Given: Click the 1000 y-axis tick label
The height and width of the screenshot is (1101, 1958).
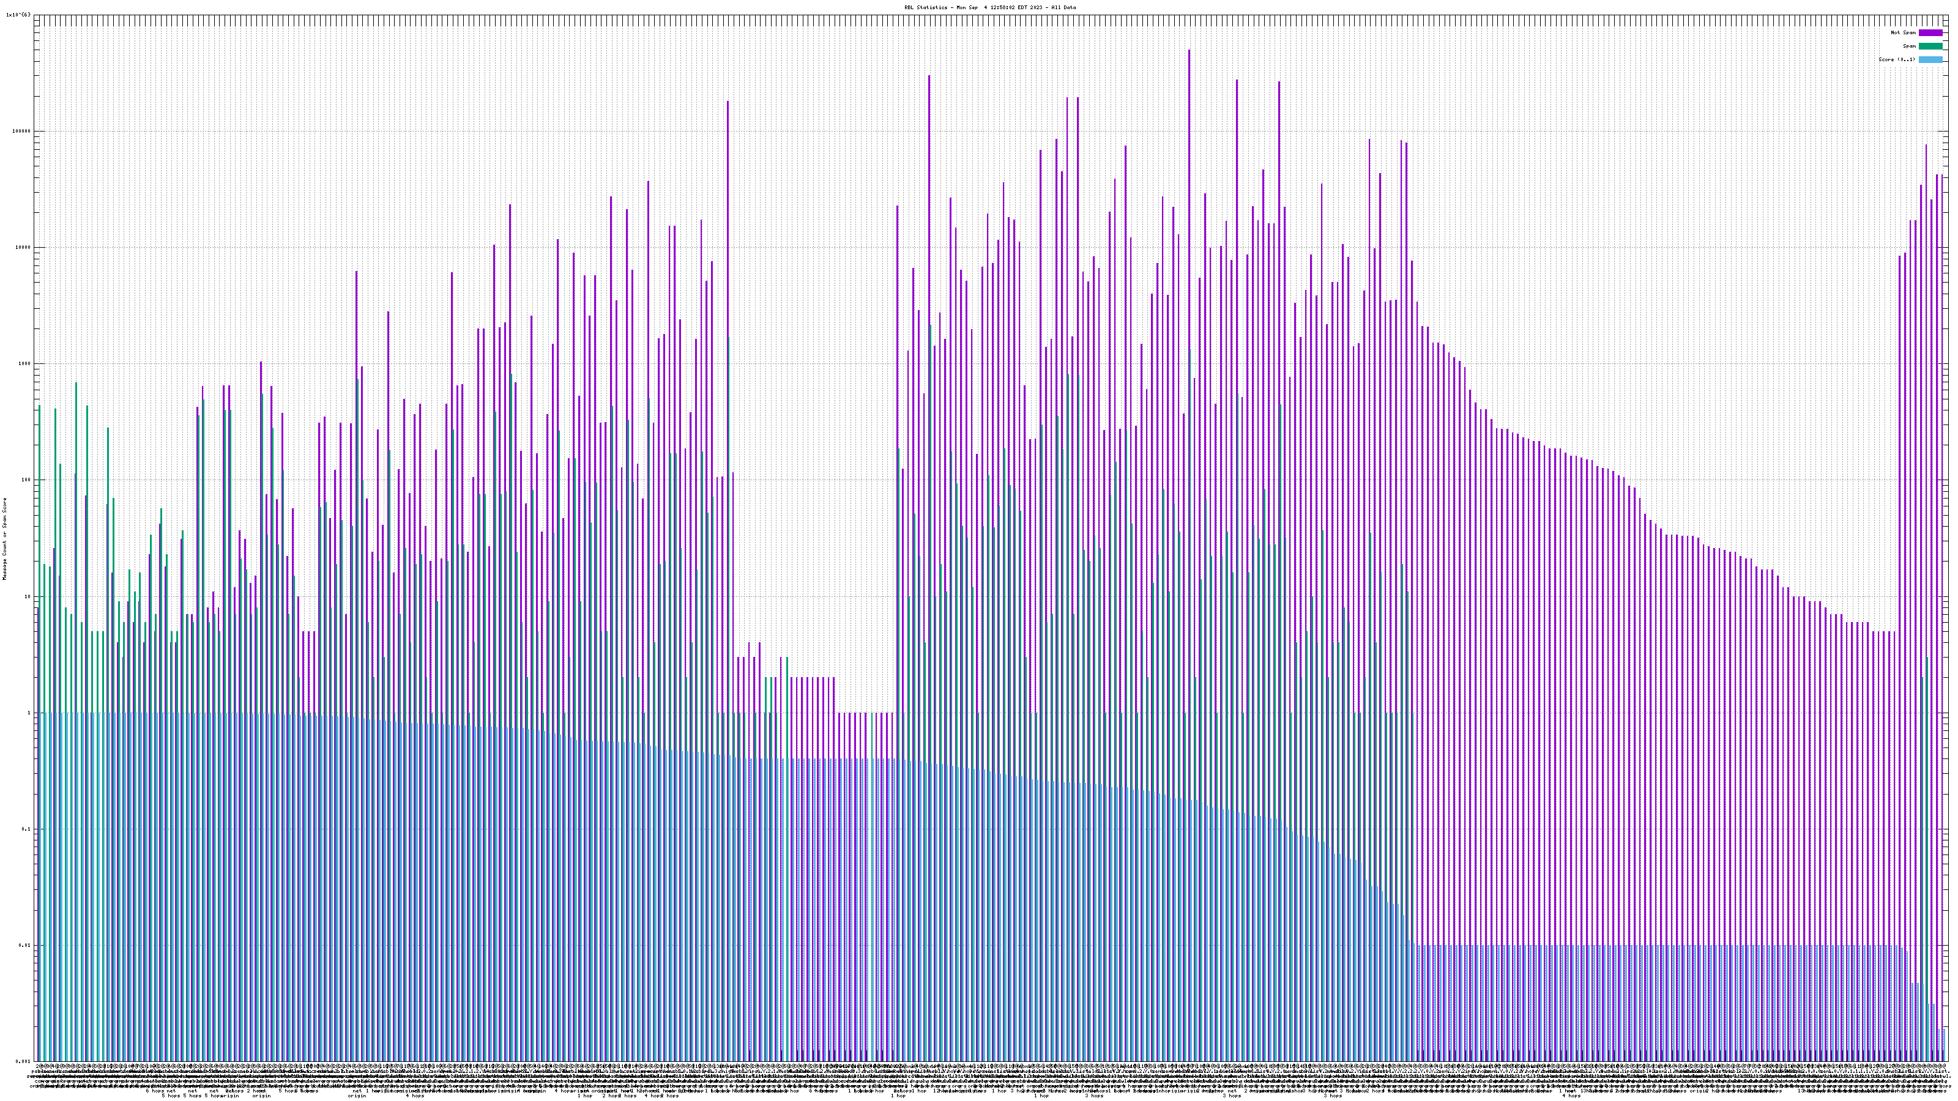Looking at the screenshot, I should click(x=25, y=363).
